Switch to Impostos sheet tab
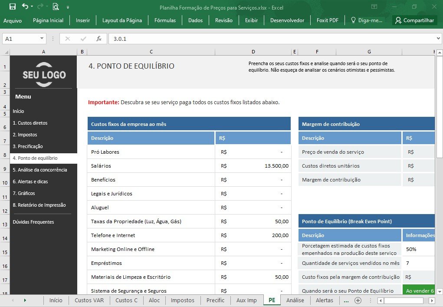This screenshot has height=307, width=443. [183, 300]
